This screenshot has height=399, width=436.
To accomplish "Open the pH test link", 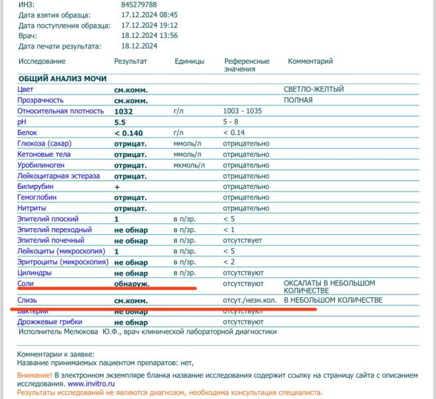I will tap(22, 122).
